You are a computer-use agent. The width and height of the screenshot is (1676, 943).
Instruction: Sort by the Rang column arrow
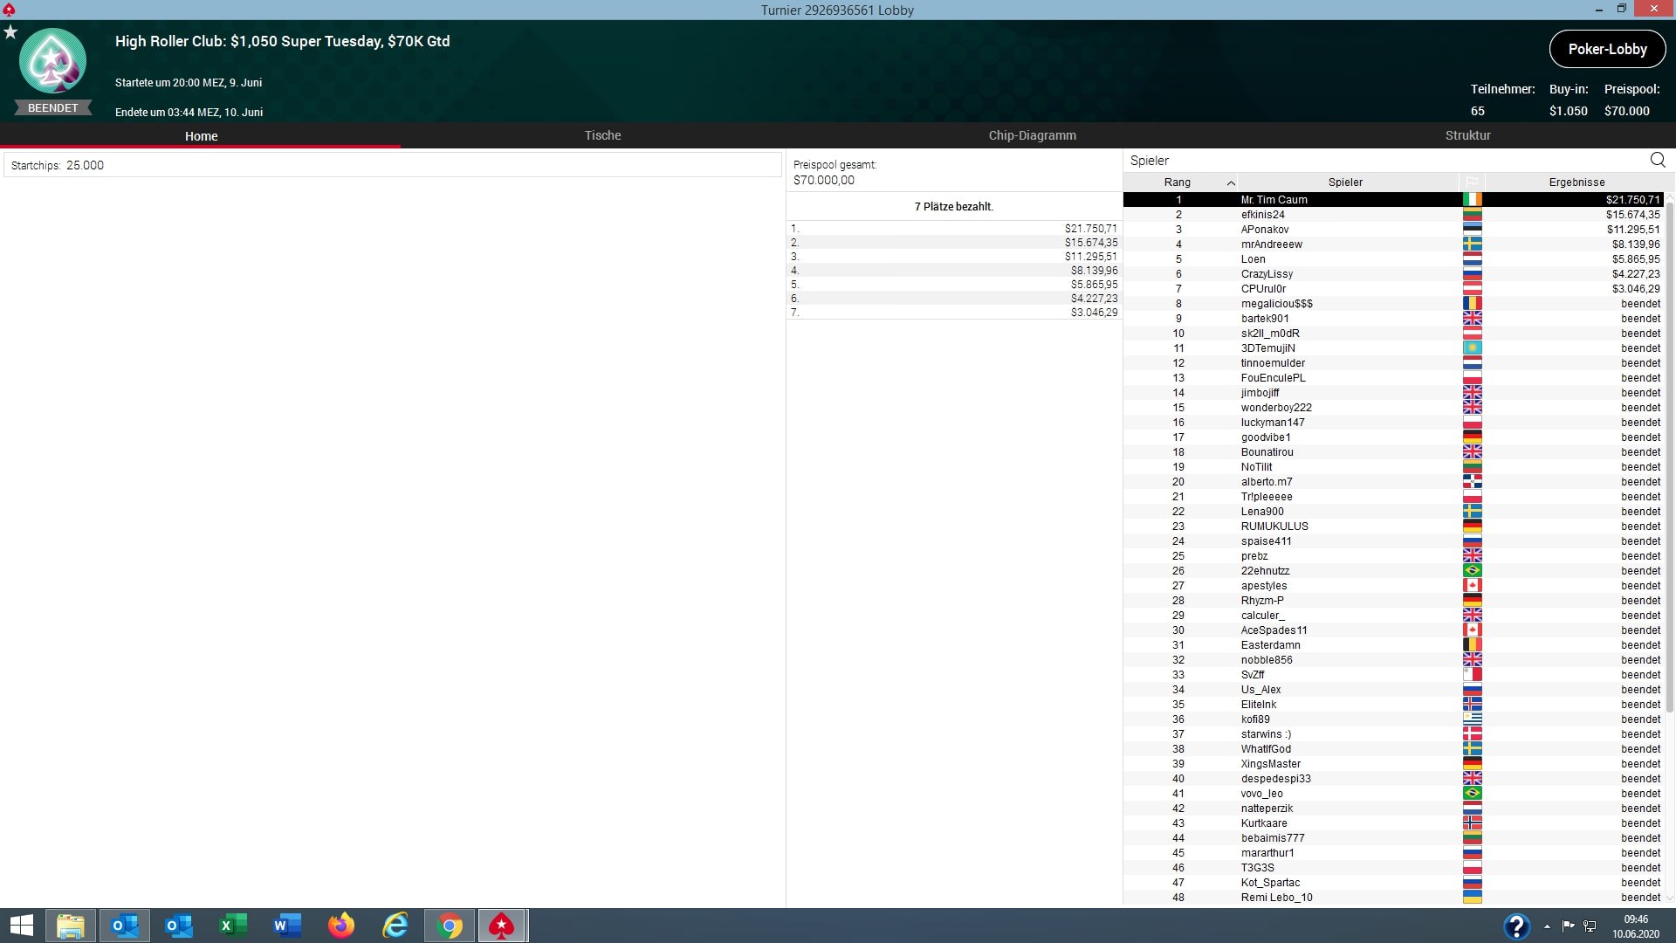click(x=1231, y=182)
